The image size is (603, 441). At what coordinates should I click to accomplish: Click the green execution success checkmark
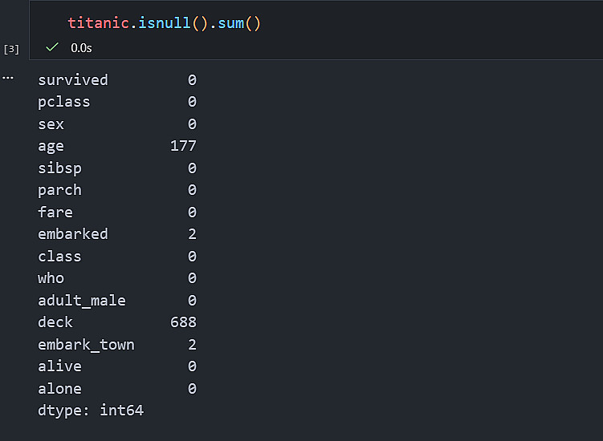[52, 47]
